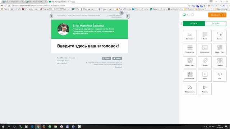The height and width of the screenshot is (129, 230).
Task: Open Windows taskbar search
Action: pos(9,126)
